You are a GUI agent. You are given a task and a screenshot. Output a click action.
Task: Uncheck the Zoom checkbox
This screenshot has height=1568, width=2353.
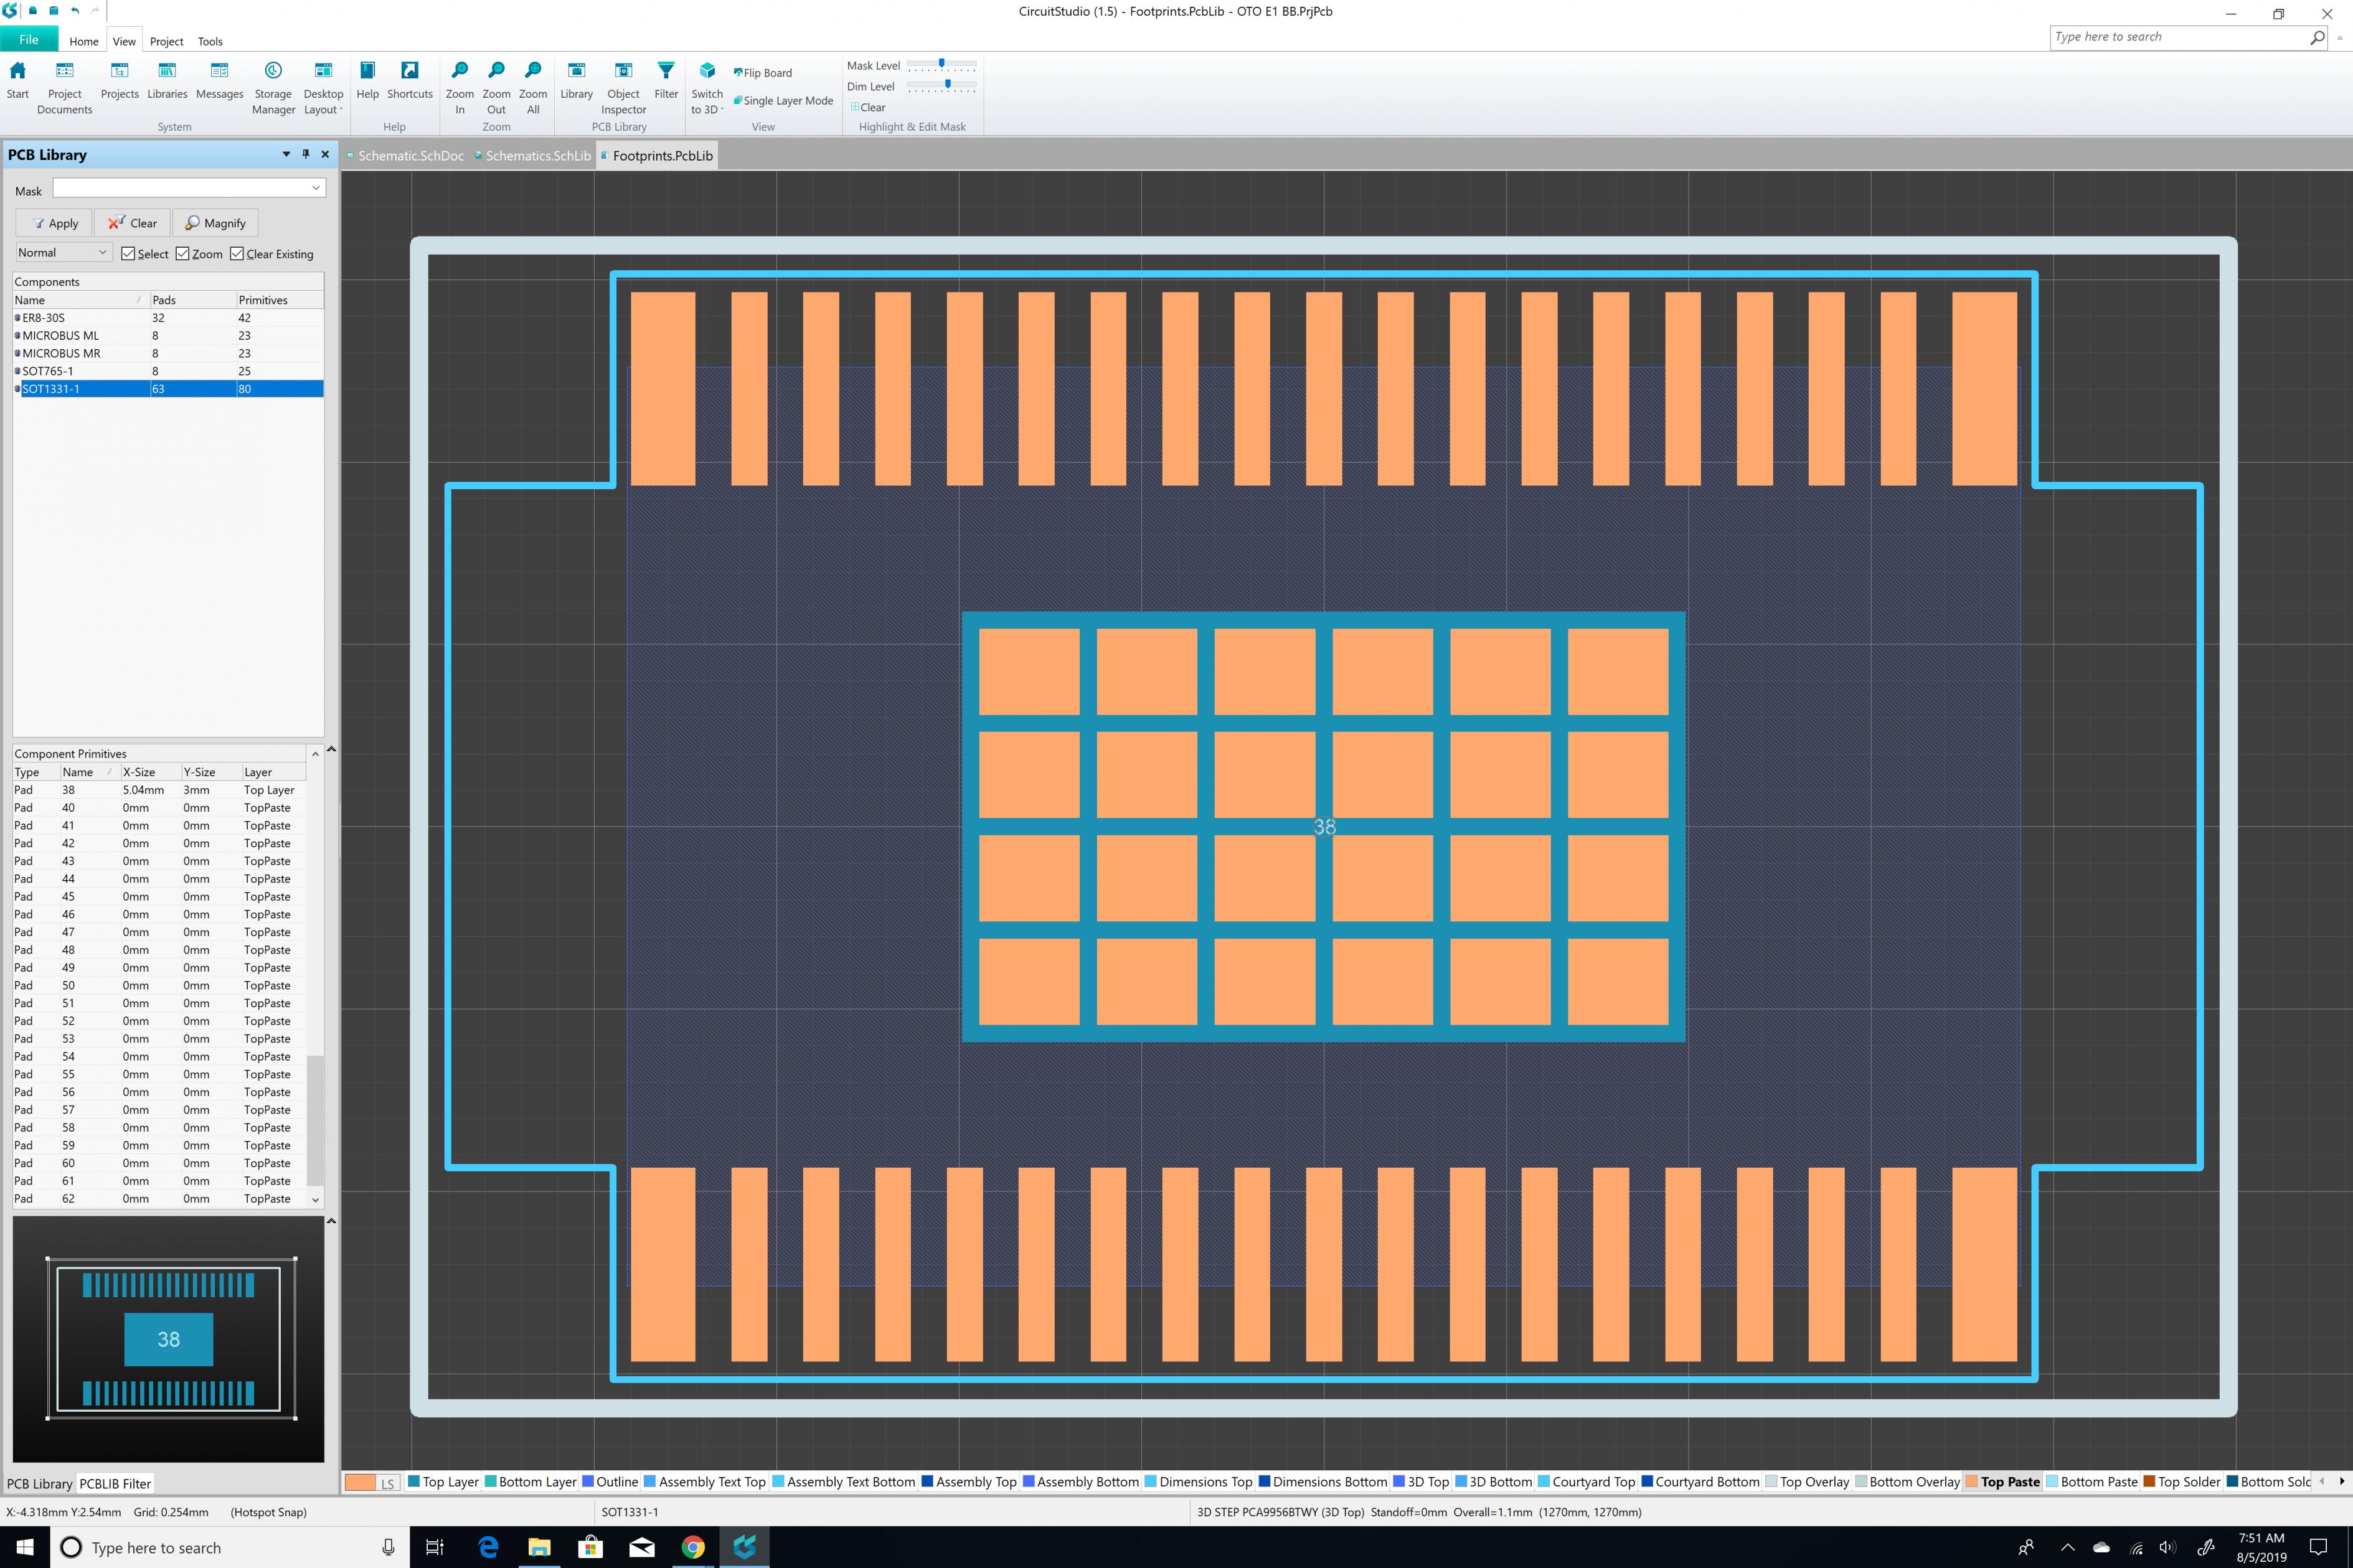pos(182,254)
